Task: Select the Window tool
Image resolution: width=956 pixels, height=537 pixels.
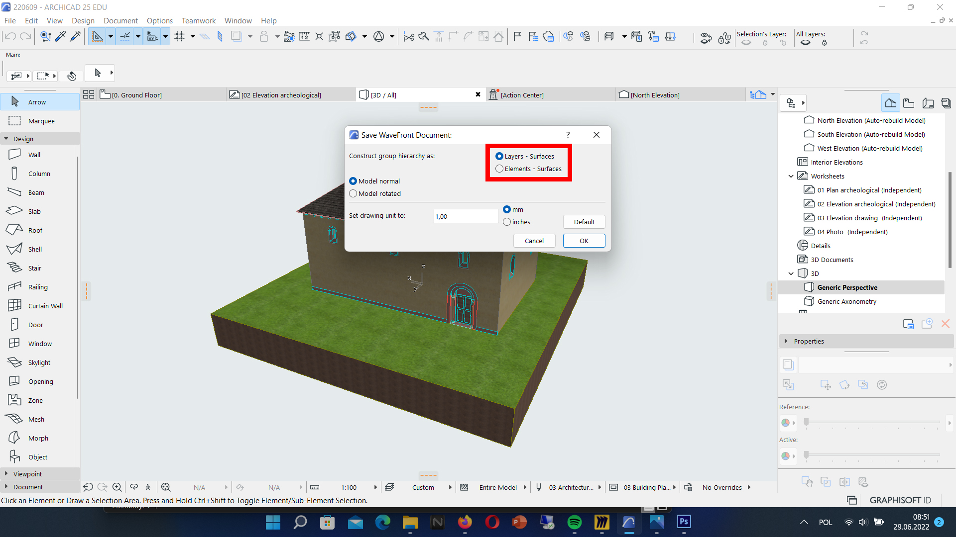Action: pos(39,344)
